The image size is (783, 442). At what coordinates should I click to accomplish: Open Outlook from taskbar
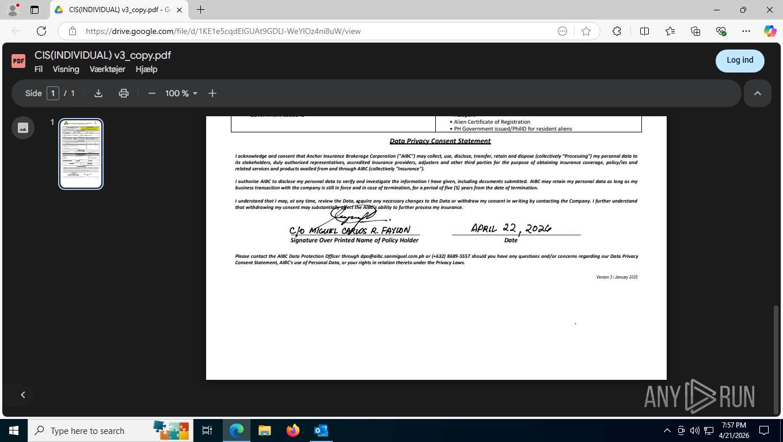click(x=321, y=430)
